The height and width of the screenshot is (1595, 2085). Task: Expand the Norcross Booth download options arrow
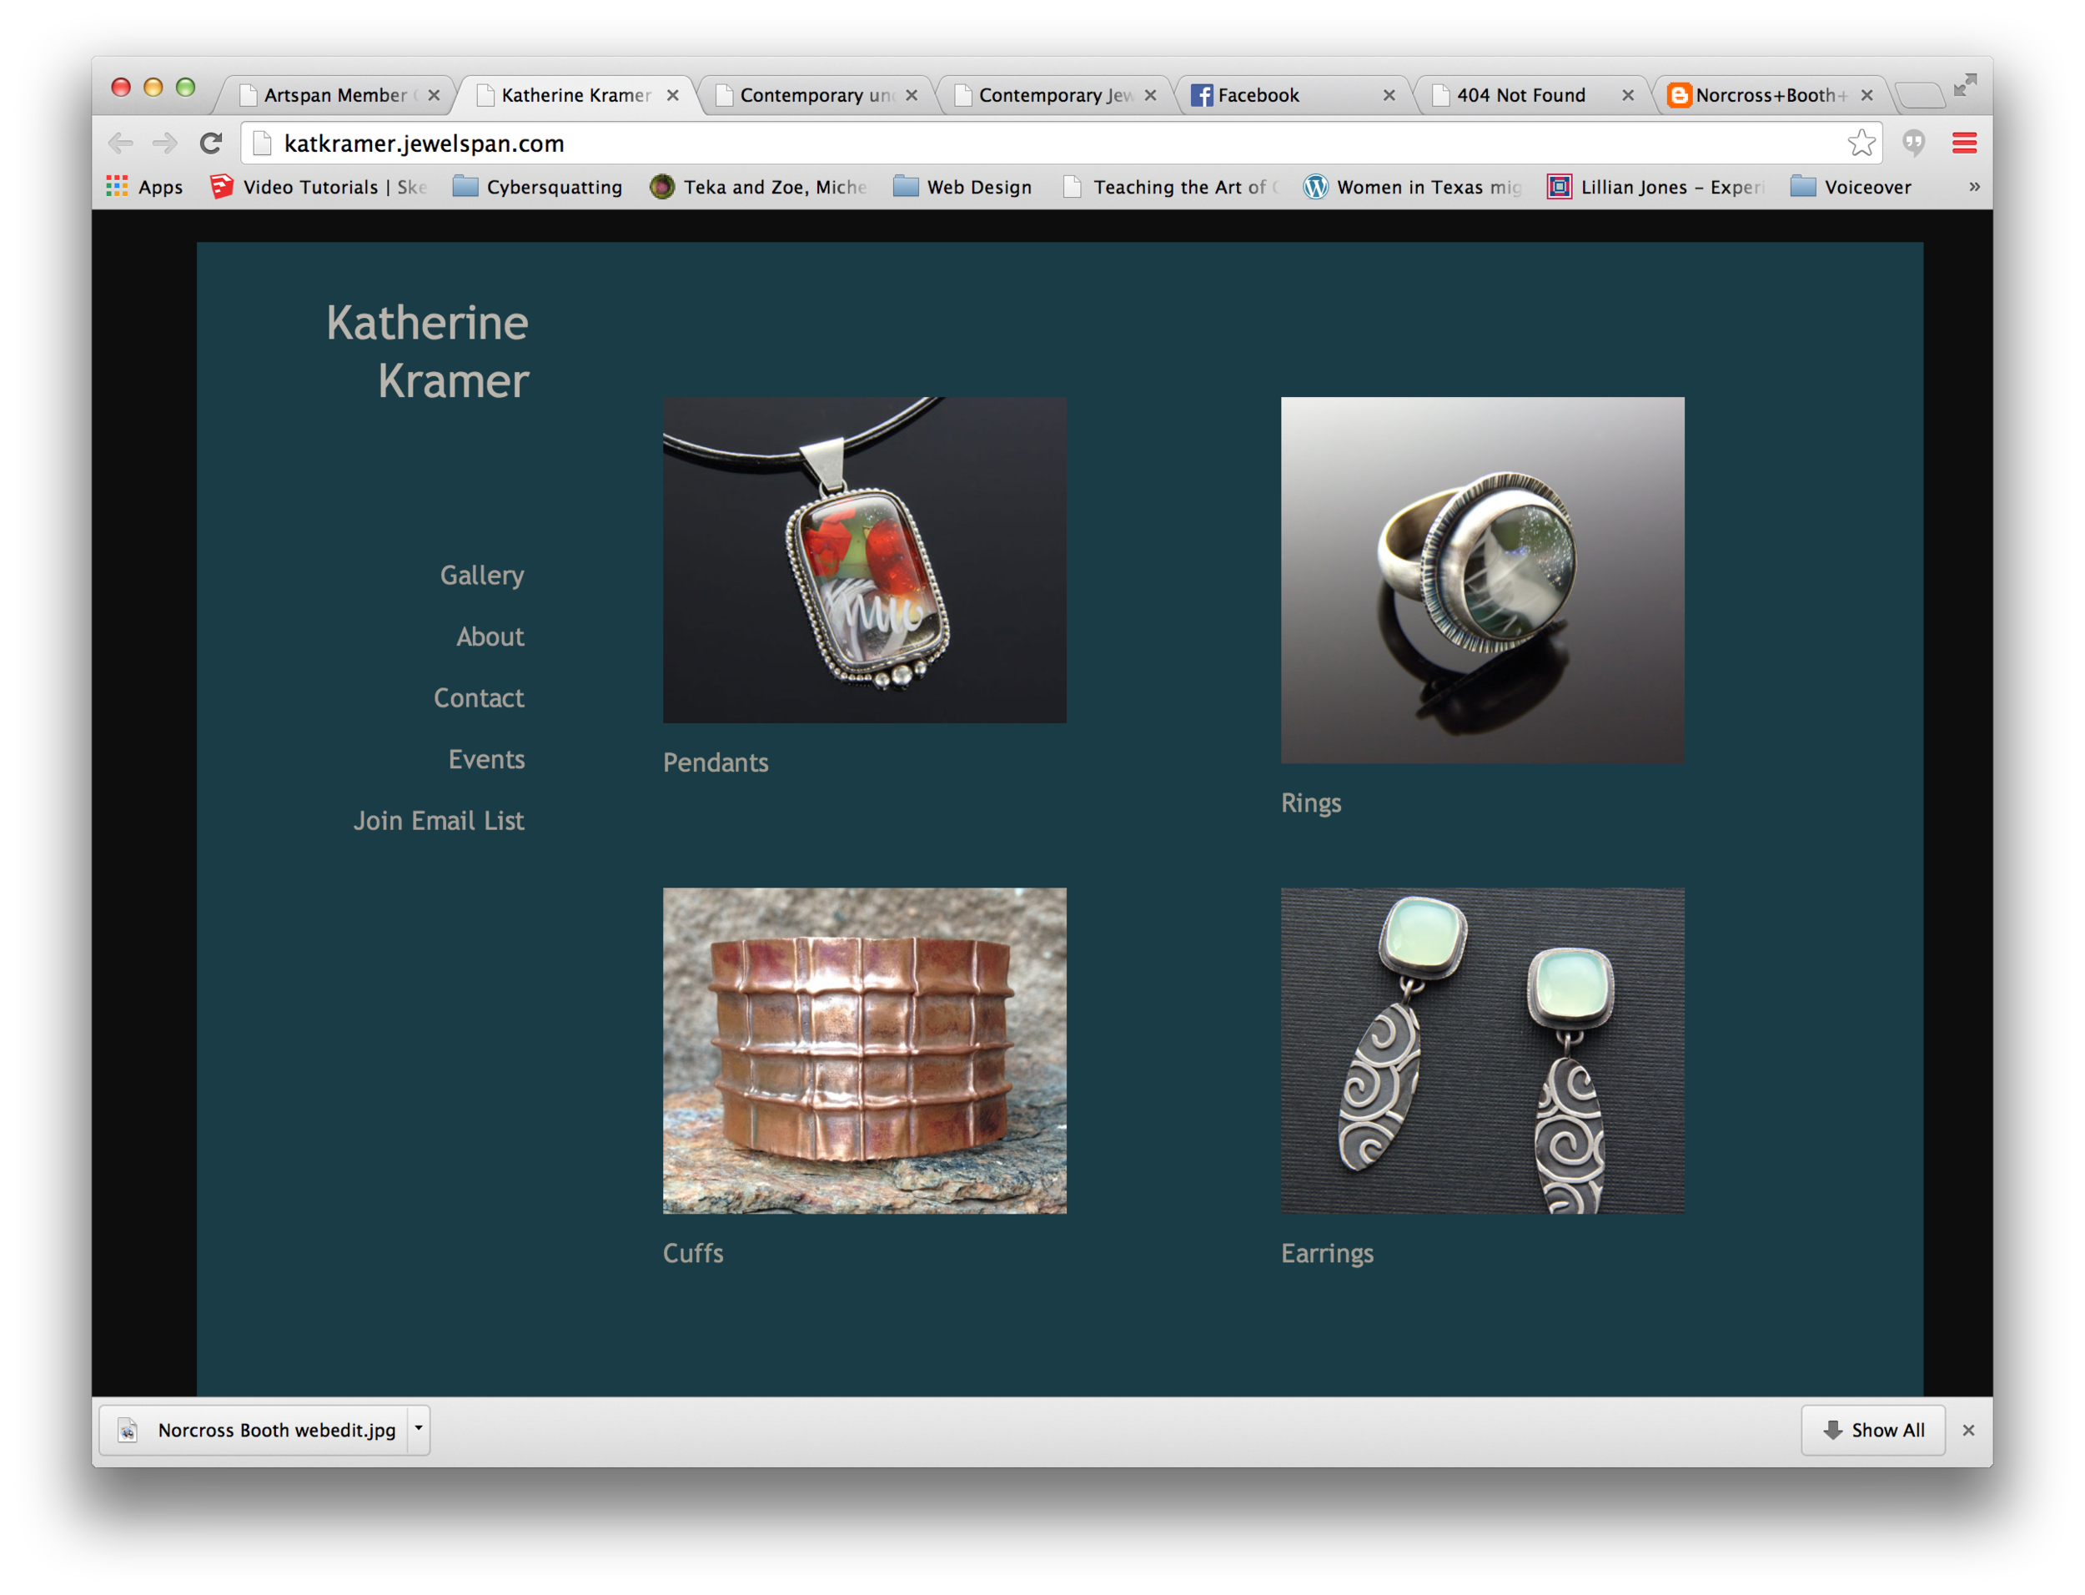[418, 1429]
